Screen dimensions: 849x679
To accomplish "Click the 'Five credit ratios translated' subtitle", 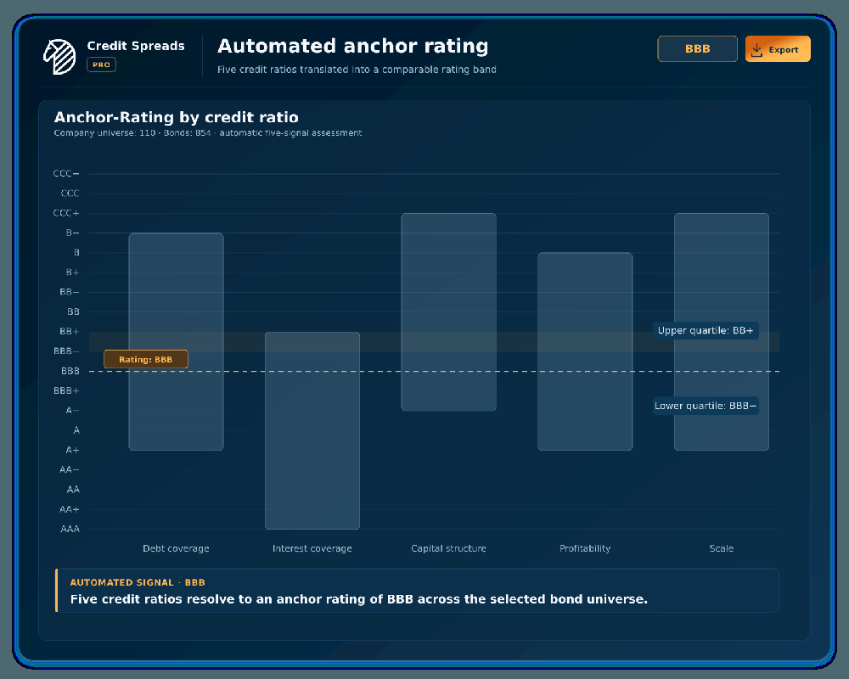I will coord(357,70).
